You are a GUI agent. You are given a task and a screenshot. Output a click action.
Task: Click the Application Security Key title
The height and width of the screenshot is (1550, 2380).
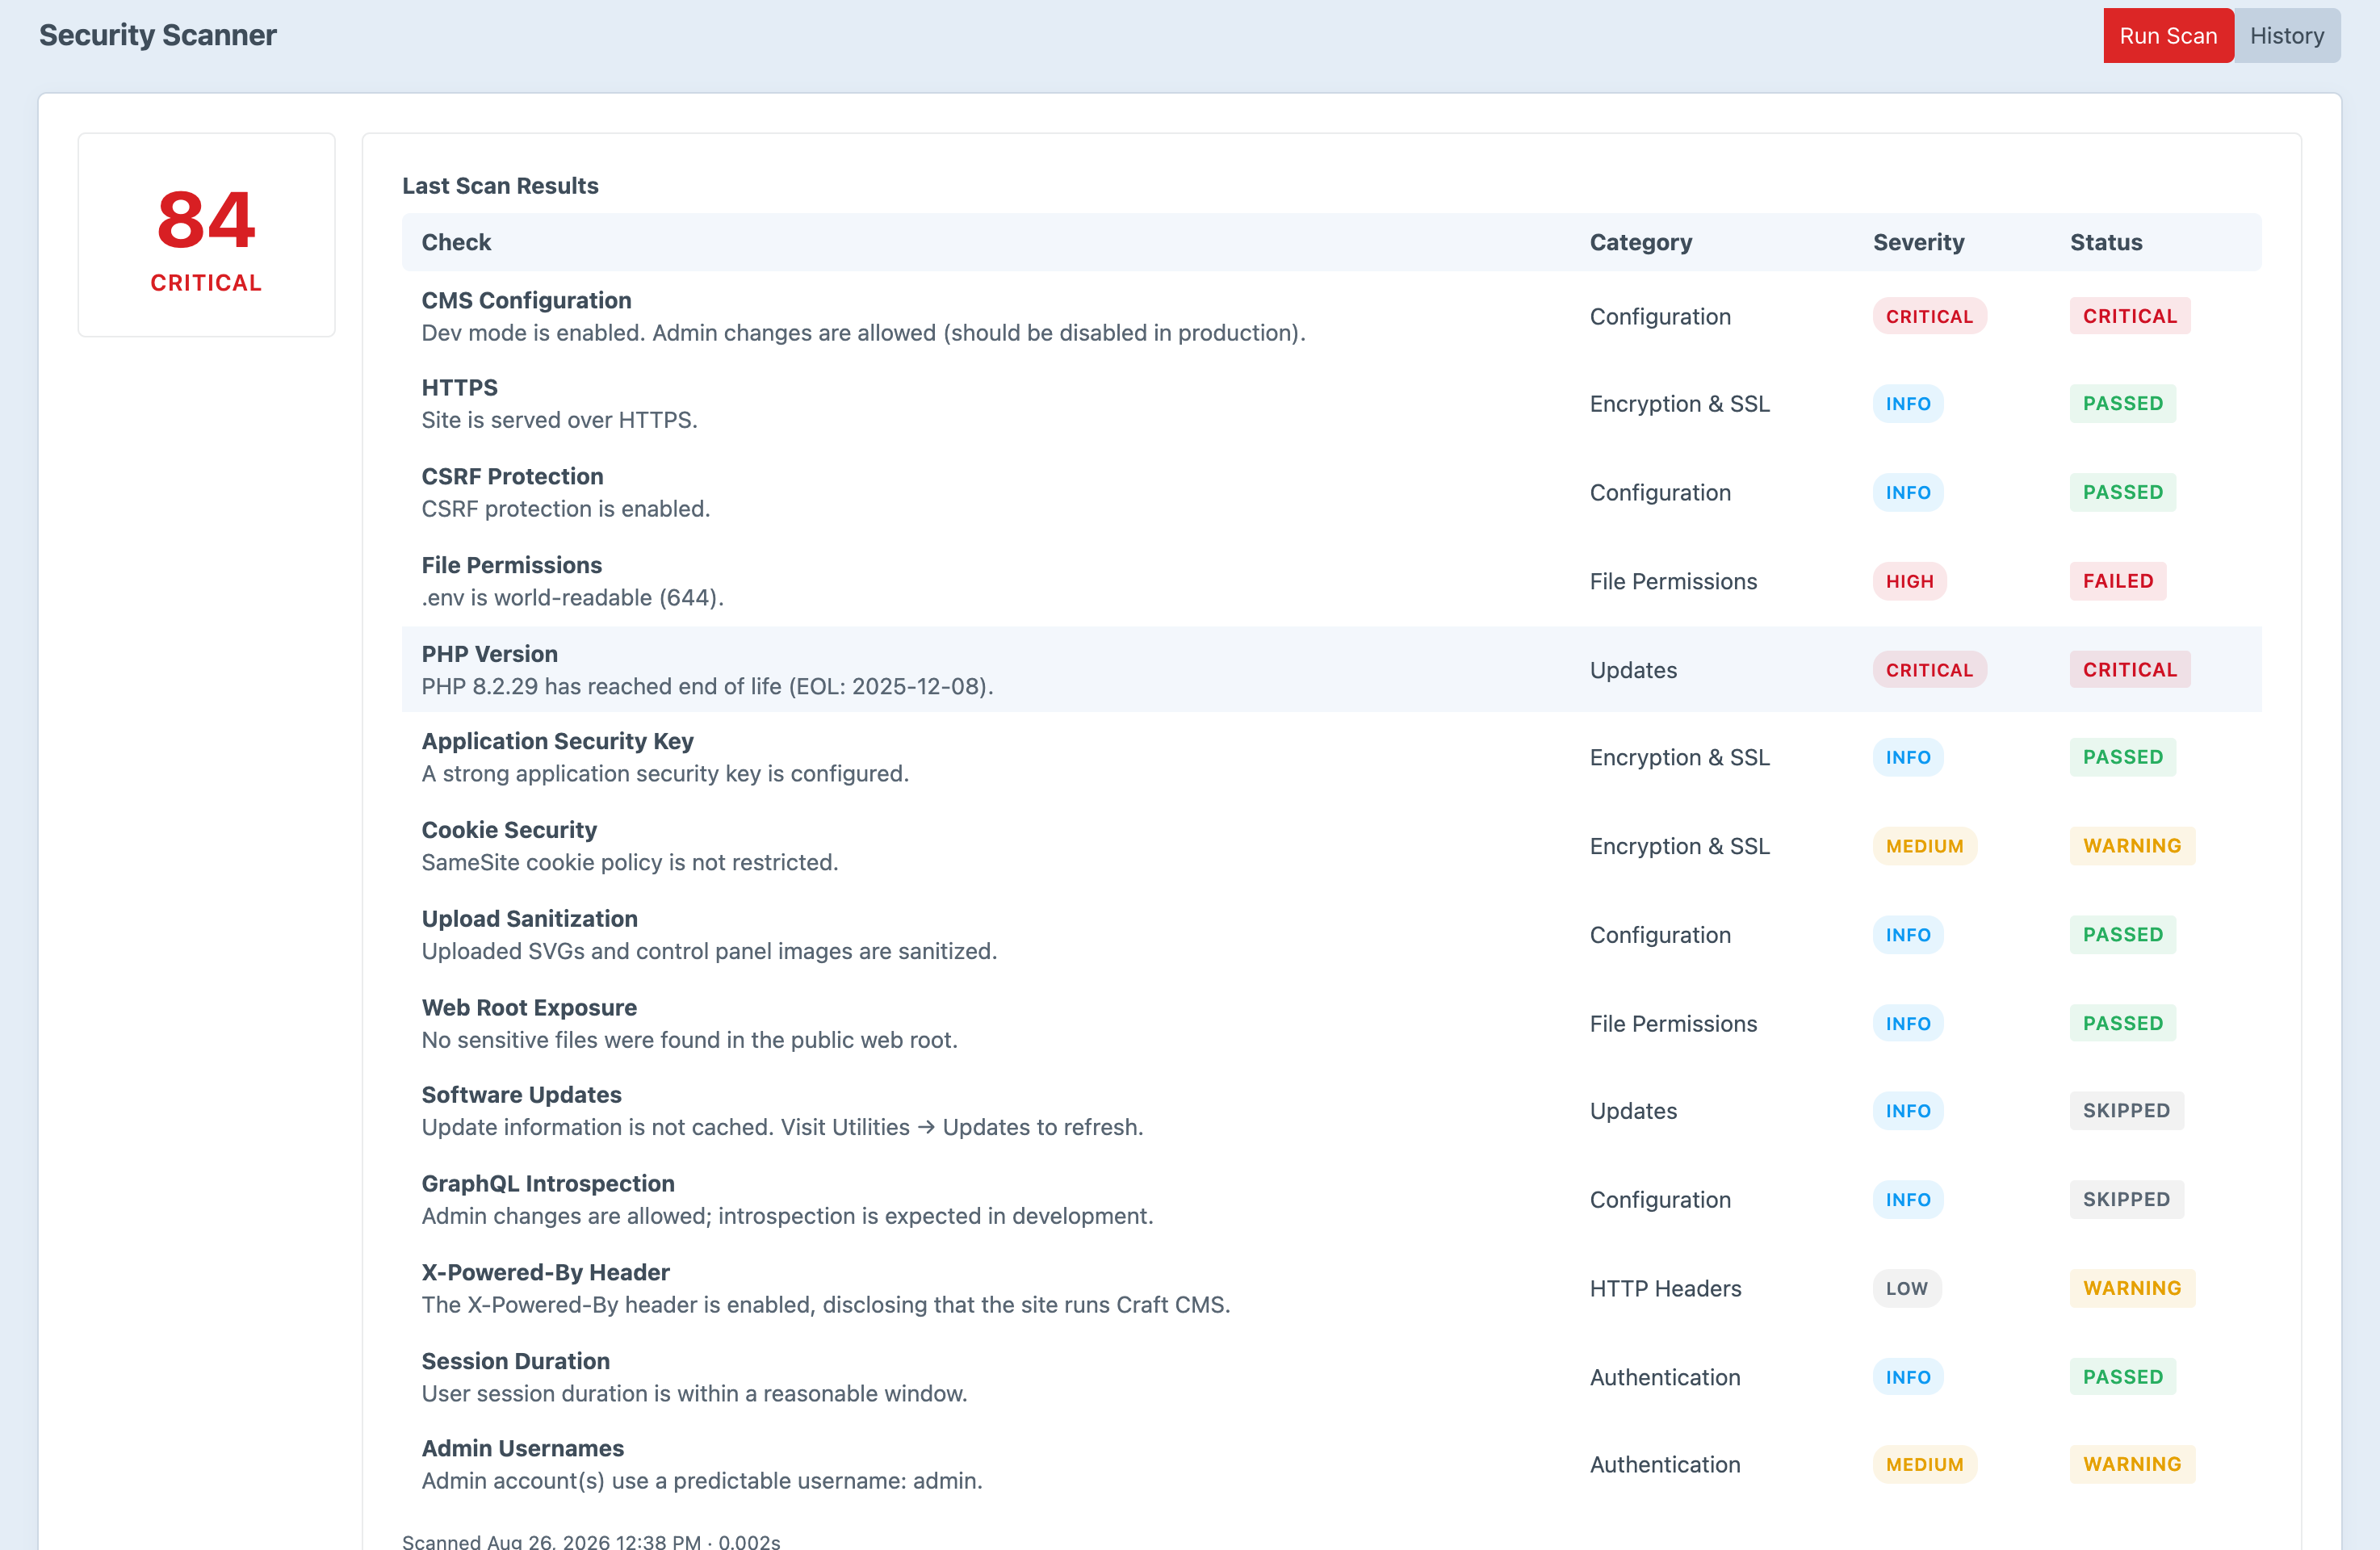pos(557,741)
